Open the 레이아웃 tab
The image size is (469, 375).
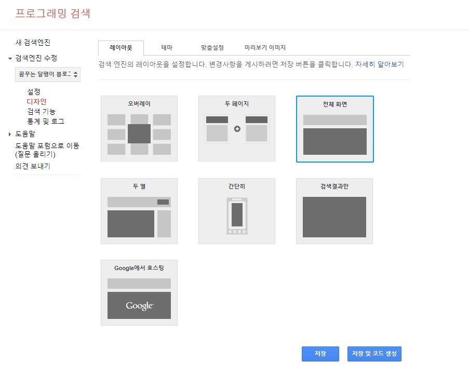121,48
